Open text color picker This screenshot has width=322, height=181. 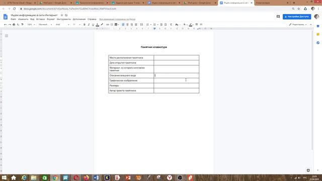[97, 25]
